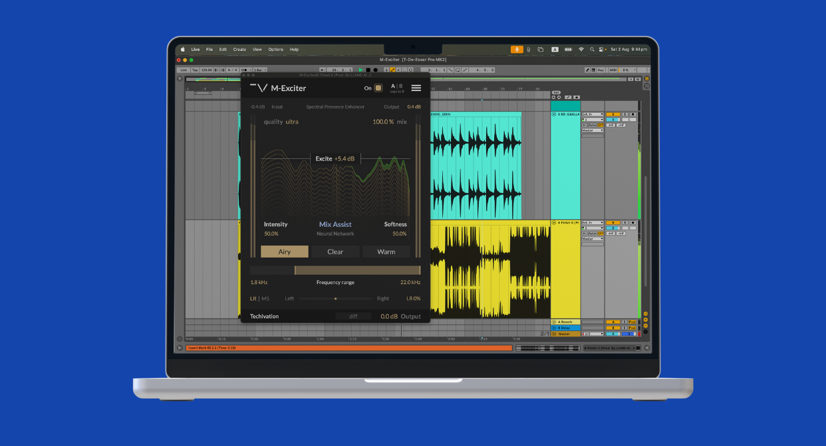Open the Master output dropdown on track 5

click(x=592, y=130)
